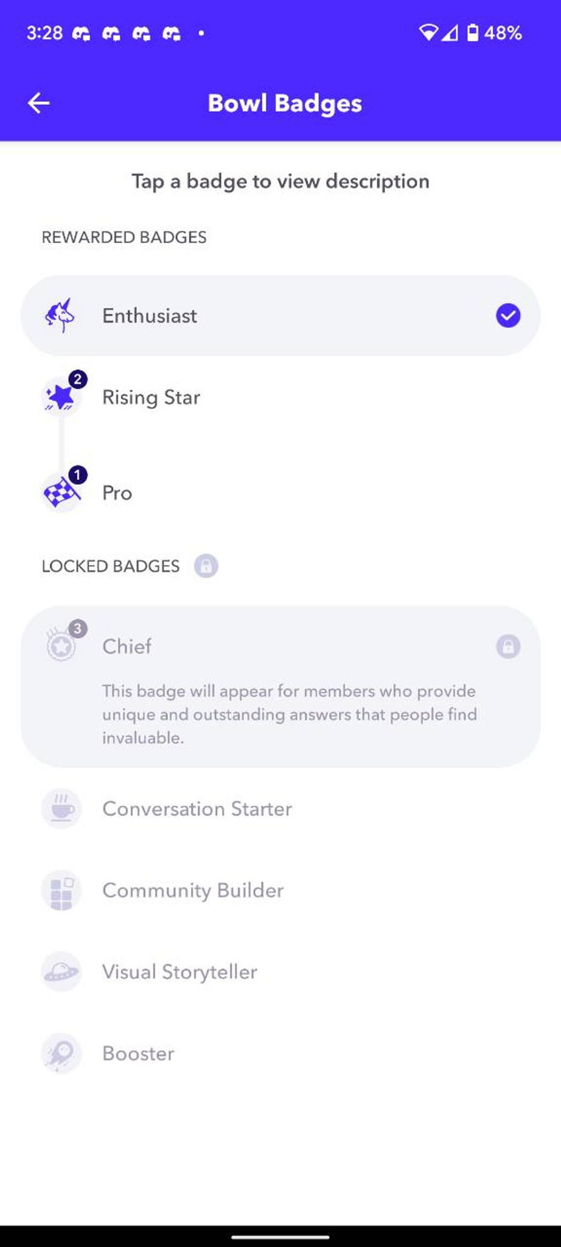
Task: Tap the Community Builder blocks icon
Action: pos(61,890)
